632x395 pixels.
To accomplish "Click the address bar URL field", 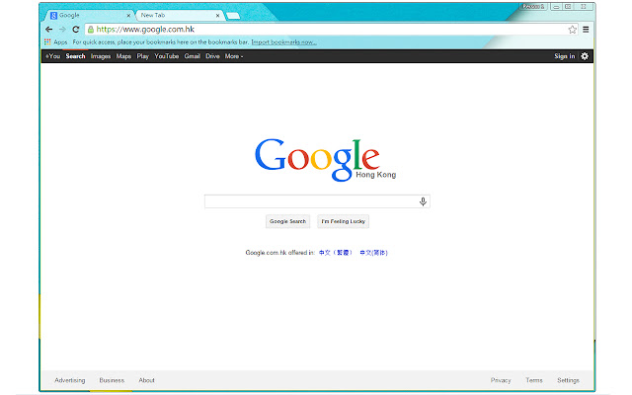I will point(331,30).
